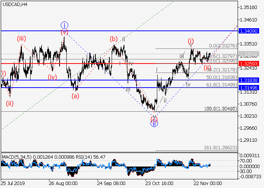264x188 pixels.
Task: Click the blue circled wave ii marker
Action: click(154, 123)
